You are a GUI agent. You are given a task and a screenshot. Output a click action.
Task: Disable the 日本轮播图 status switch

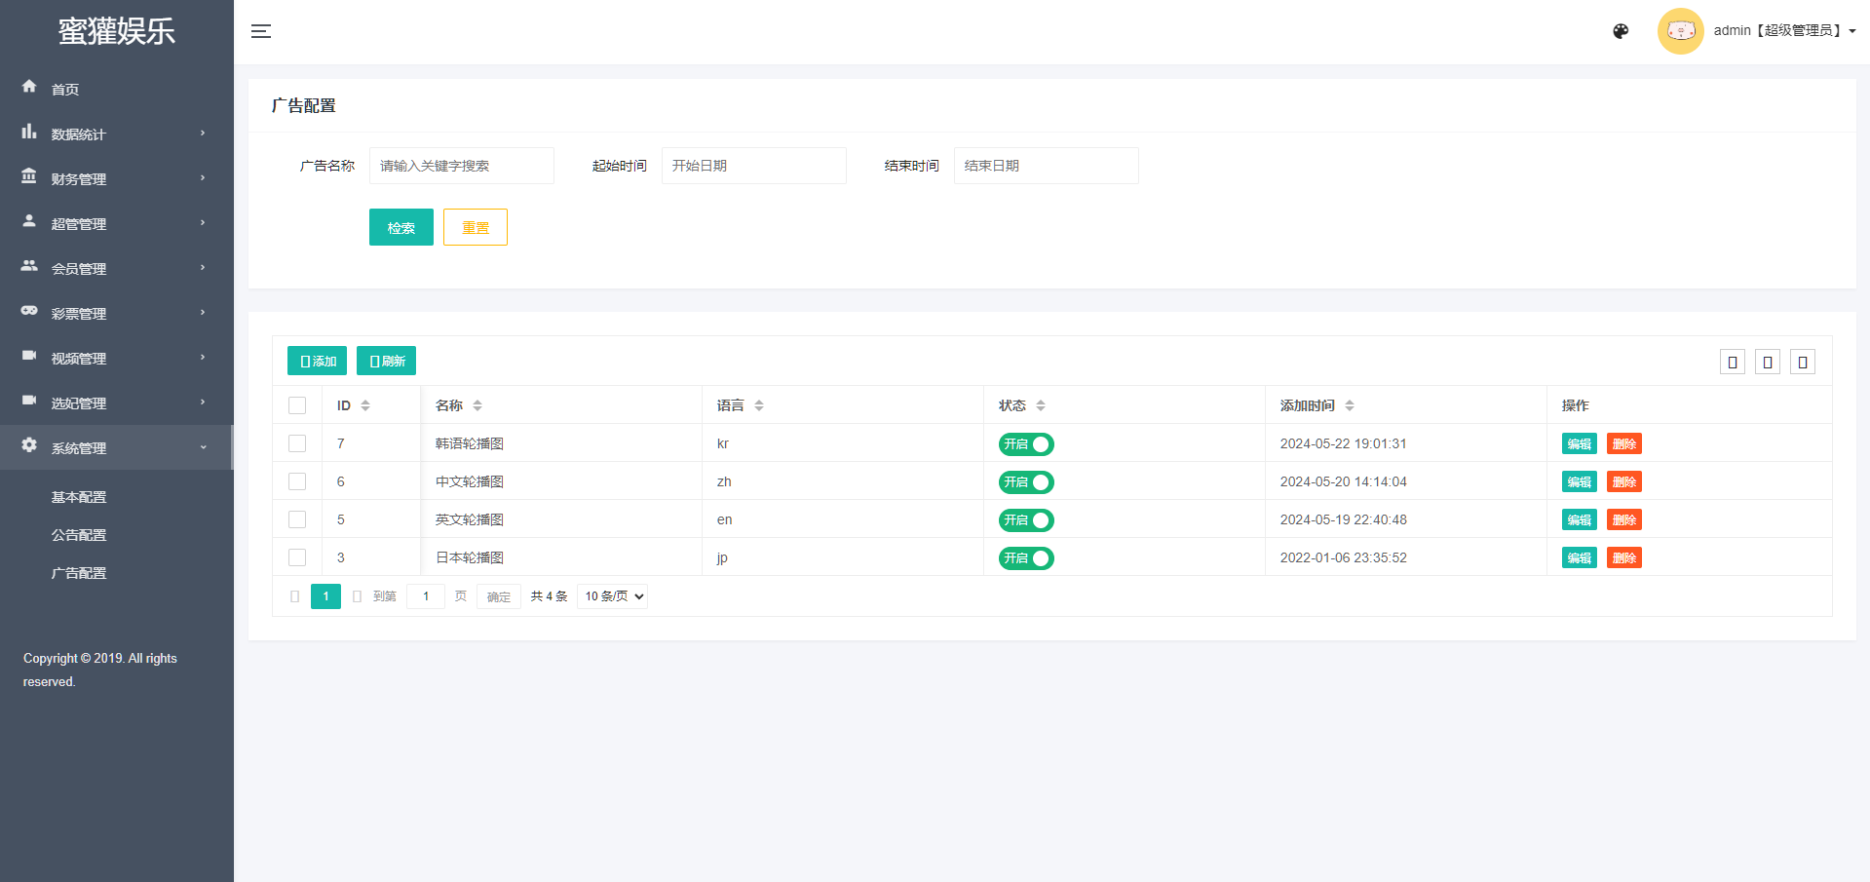(1025, 558)
